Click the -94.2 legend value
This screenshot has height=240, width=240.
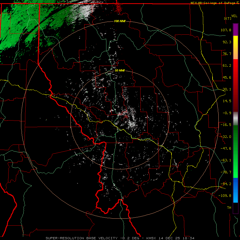click(x=226, y=184)
